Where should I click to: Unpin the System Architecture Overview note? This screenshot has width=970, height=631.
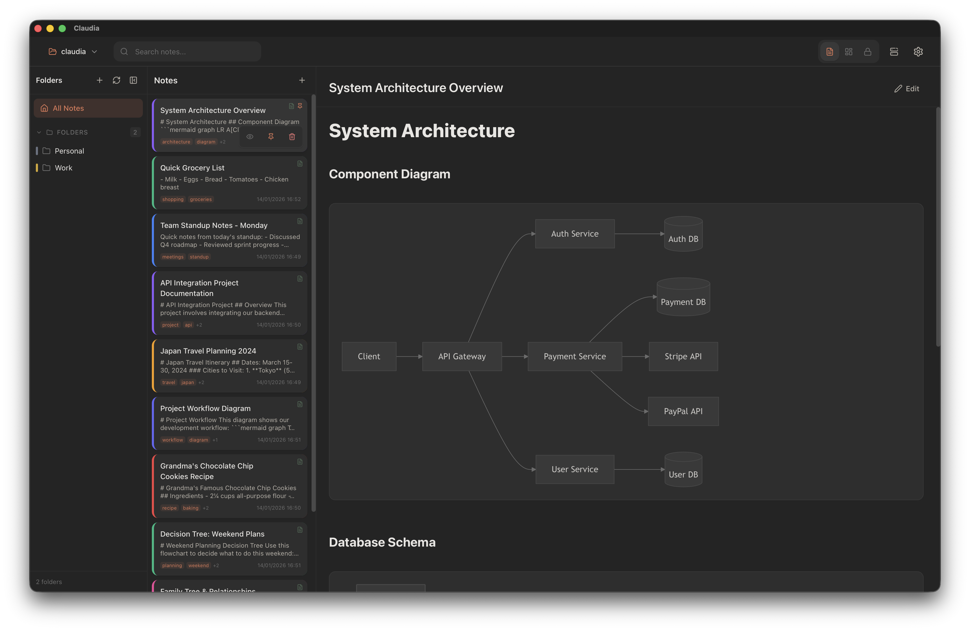pos(271,137)
